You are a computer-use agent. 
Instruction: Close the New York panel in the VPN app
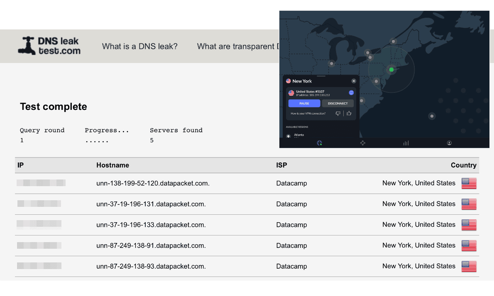354,81
